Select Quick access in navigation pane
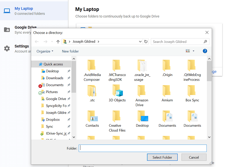The width and height of the screenshot is (230, 167). [x=51, y=64]
